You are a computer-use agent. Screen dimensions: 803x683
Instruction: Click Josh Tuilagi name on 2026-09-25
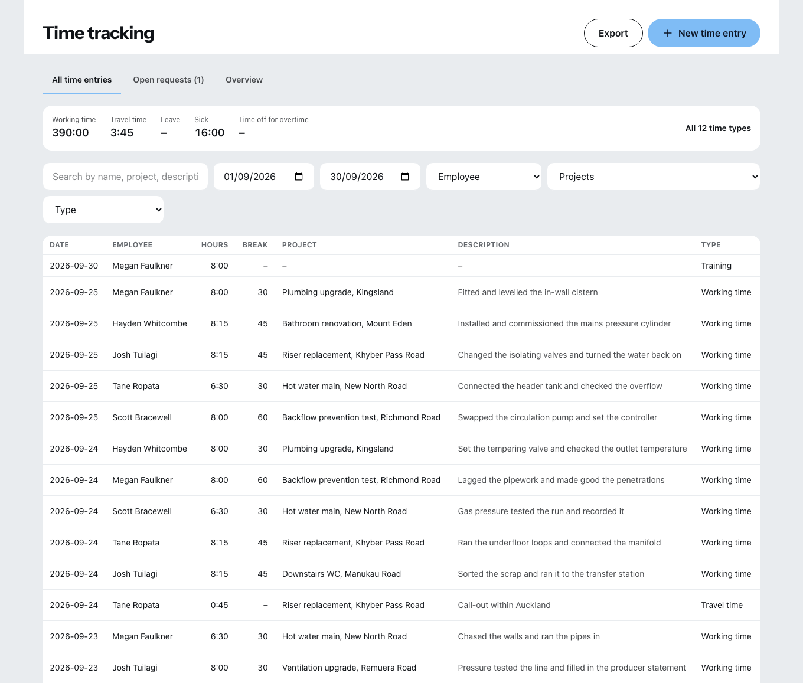[x=135, y=355]
